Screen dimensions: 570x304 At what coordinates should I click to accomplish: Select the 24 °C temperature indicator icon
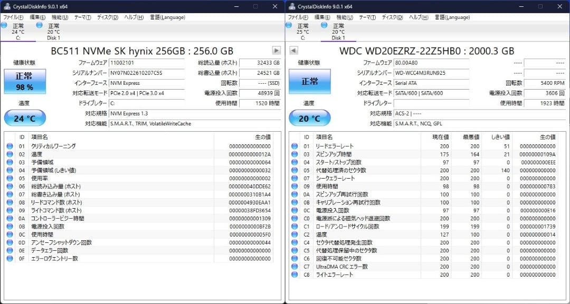25,117
